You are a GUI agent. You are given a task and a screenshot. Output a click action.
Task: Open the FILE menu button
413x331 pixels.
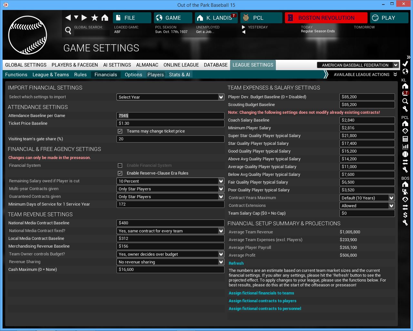[x=132, y=18]
